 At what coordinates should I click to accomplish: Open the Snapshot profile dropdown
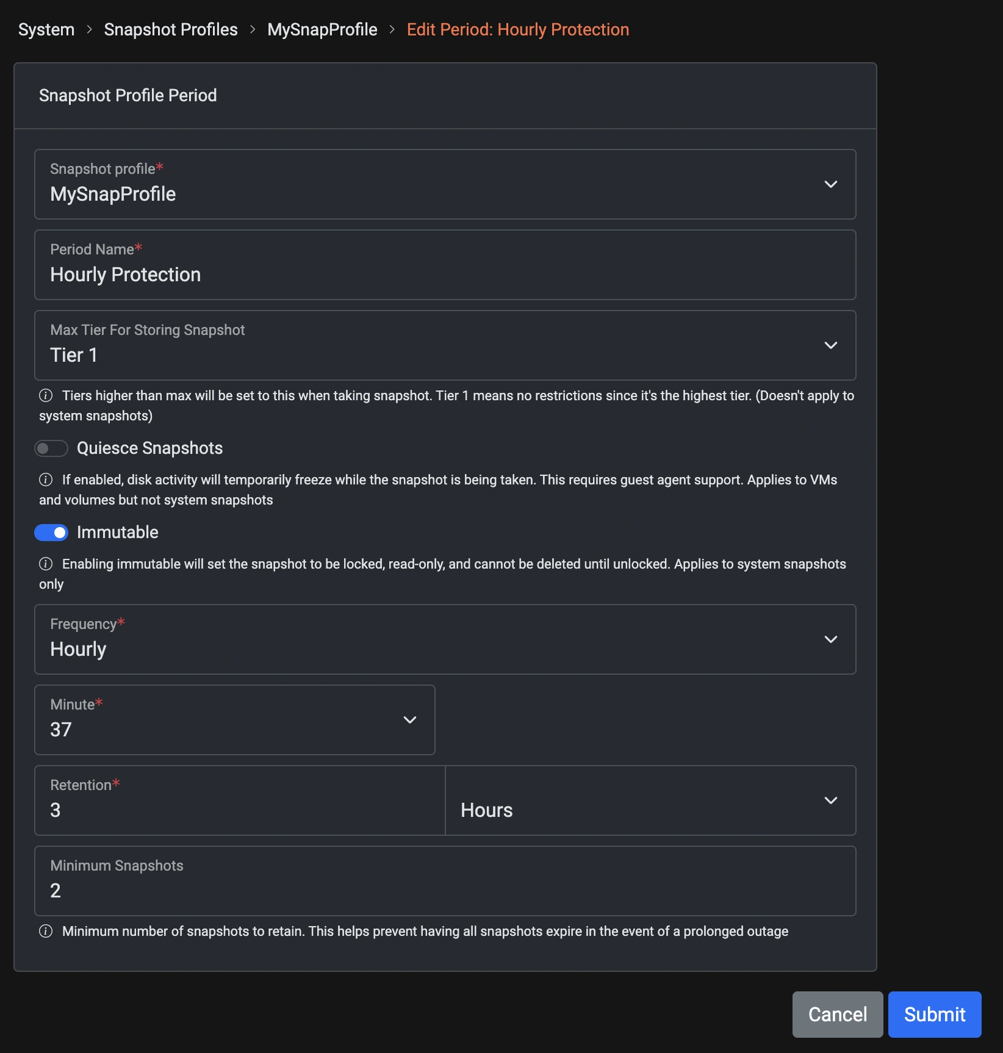[x=831, y=184]
